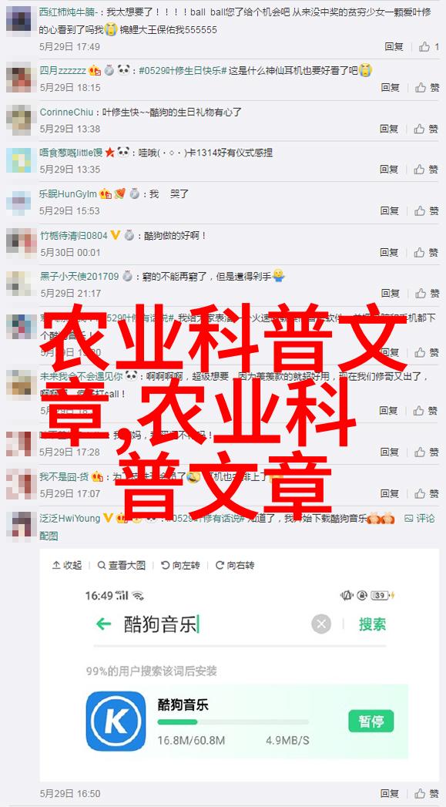Viewport: 446px width, 807px height.
Task: Reply to 四月zzzzzz's comment
Action: pyautogui.click(x=391, y=88)
